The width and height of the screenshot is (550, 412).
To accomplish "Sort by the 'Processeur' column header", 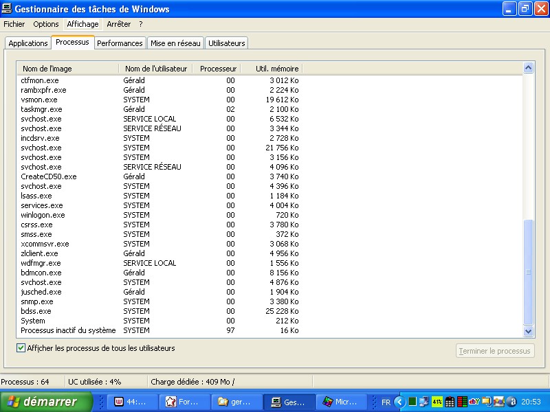I will click(x=217, y=69).
